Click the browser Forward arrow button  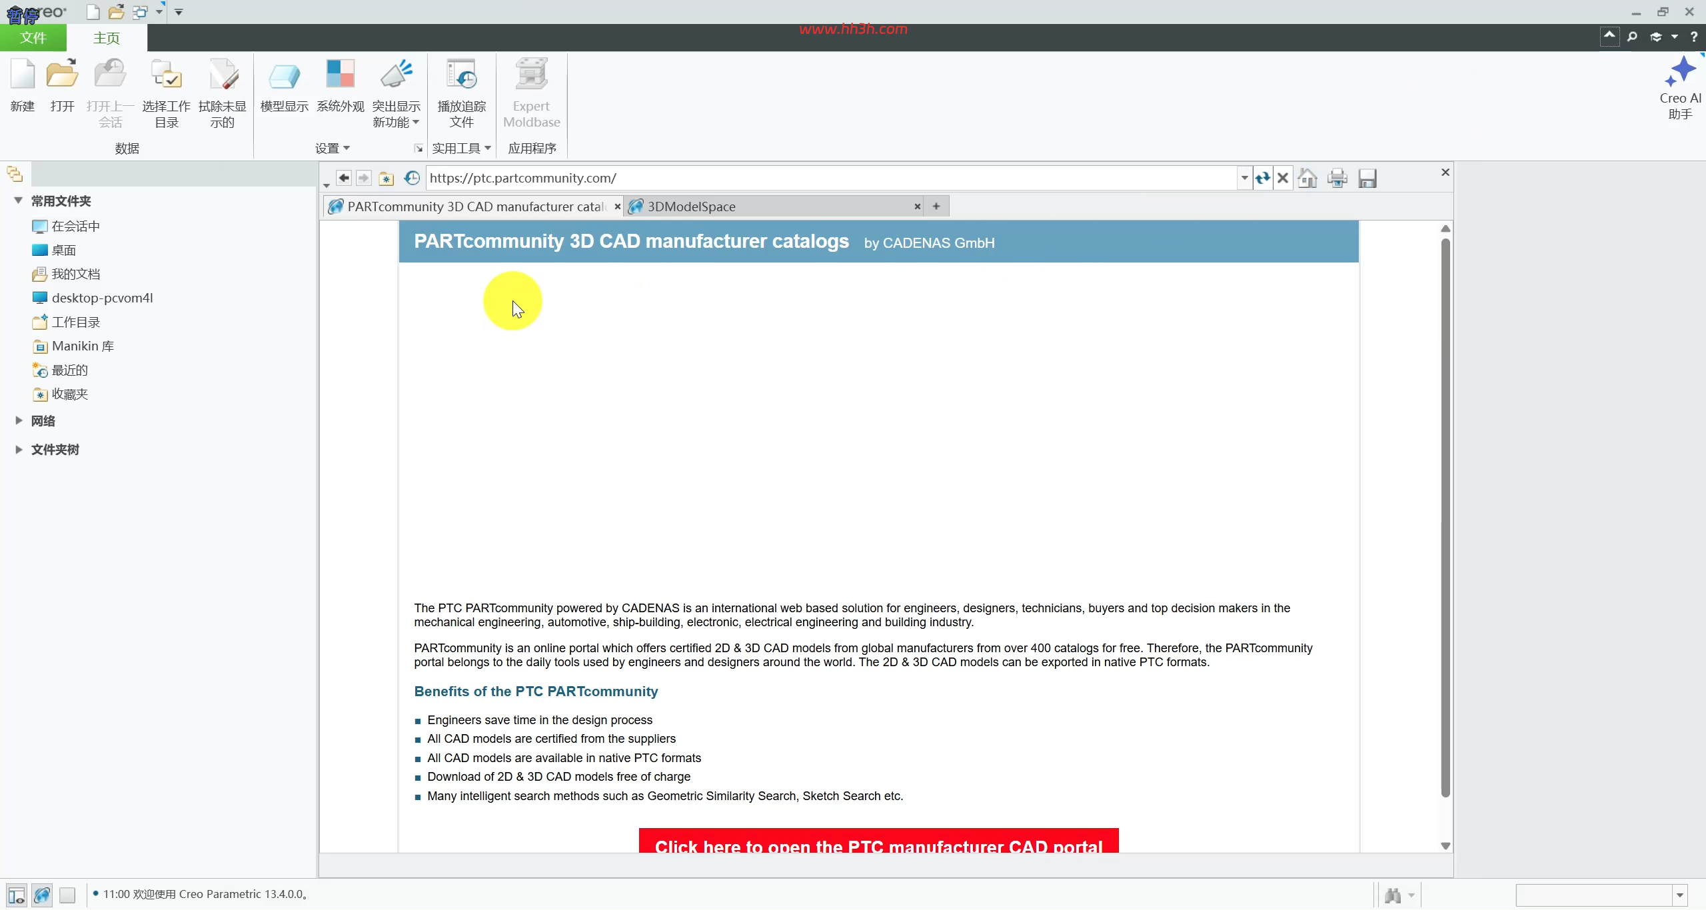pos(363,178)
